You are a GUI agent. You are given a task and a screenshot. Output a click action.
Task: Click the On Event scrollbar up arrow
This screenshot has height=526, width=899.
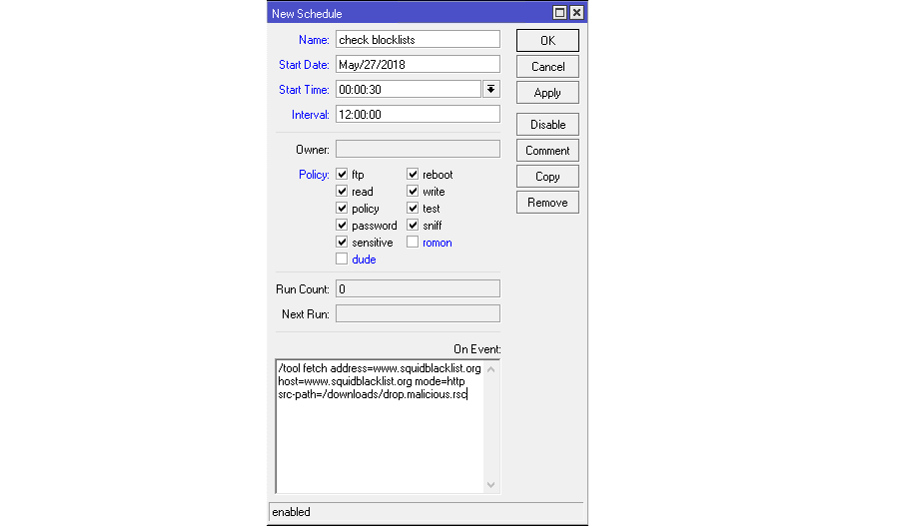click(x=490, y=369)
